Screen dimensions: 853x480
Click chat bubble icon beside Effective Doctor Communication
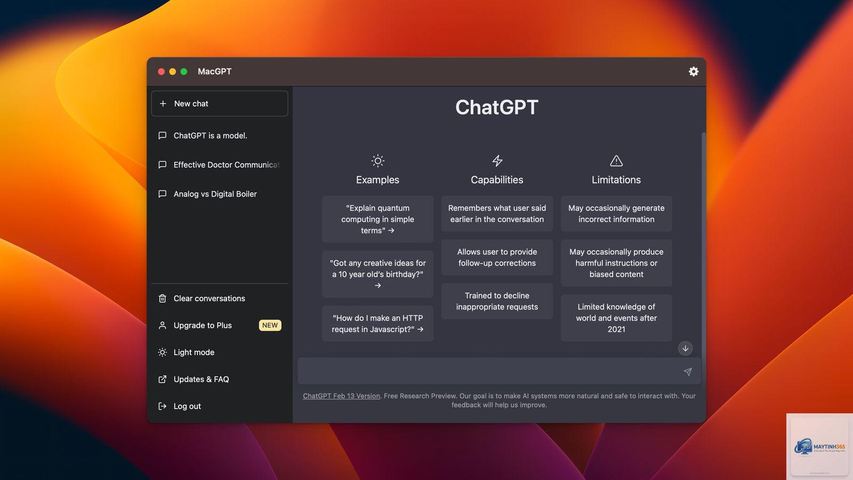pos(163,165)
